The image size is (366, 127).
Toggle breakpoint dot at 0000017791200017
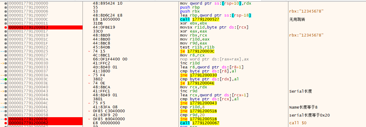click(x=6, y=31)
